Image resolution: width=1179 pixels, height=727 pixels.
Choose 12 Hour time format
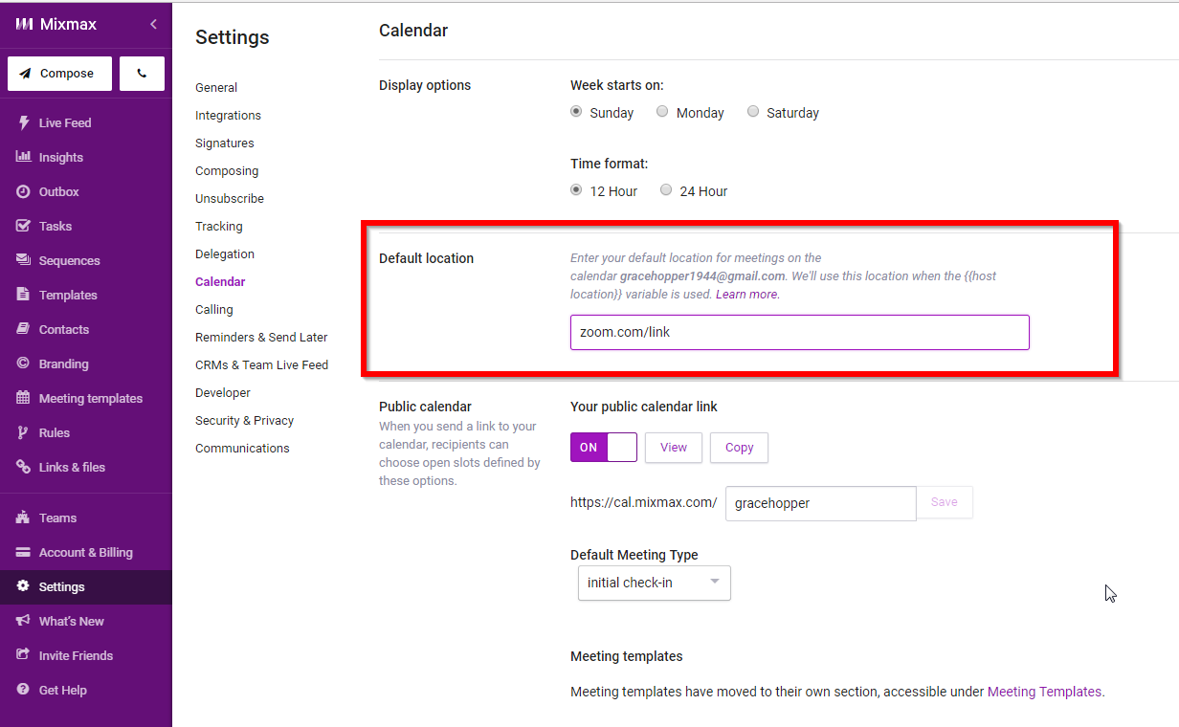[576, 189]
